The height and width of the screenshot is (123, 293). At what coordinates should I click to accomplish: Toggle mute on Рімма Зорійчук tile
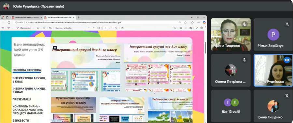[x=287, y=24]
